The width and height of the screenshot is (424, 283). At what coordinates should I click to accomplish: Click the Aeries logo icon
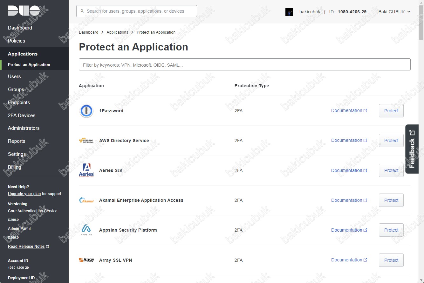86,170
